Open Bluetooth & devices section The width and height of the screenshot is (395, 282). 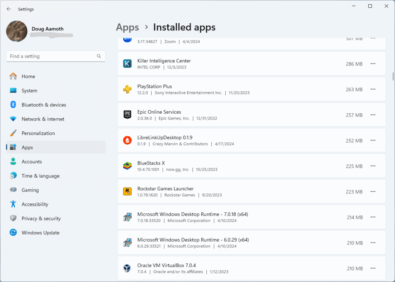click(x=44, y=105)
